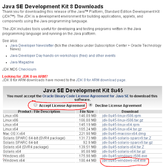Download jdk-8u45-solaris-x64.tar.gz

(124, 152)
